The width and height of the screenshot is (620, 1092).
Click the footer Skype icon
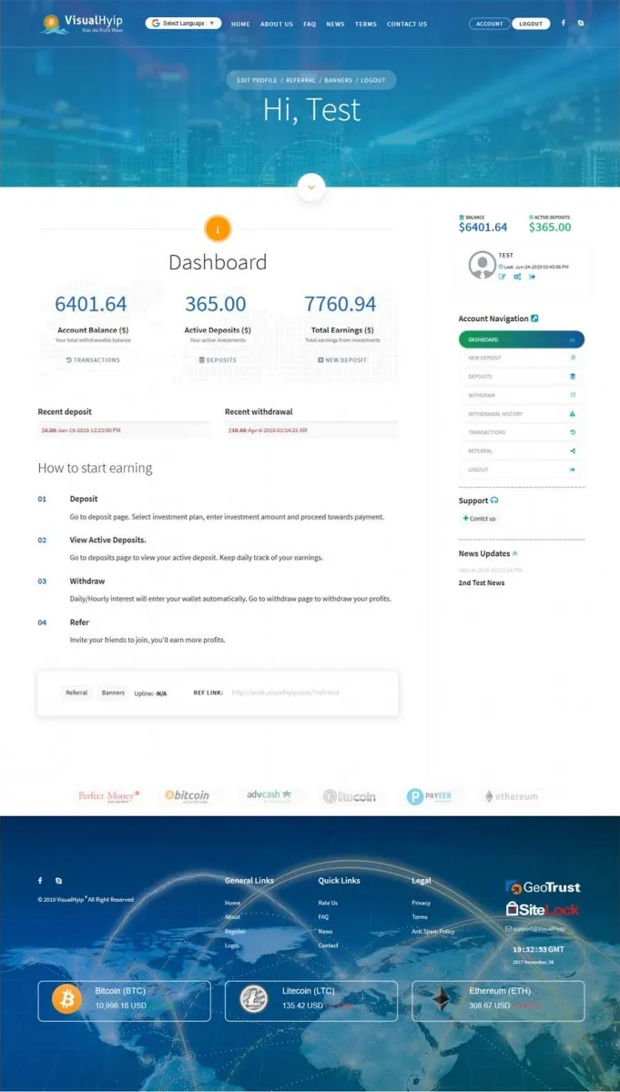(x=59, y=881)
